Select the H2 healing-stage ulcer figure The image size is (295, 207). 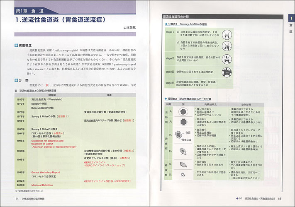click(182, 152)
